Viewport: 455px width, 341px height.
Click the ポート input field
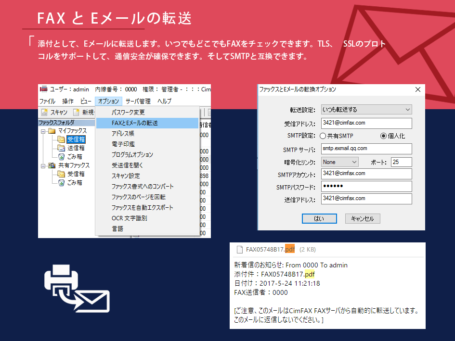402,162
